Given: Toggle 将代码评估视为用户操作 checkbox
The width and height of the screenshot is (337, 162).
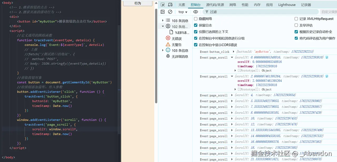Looking at the screenshot, I should (x=296, y=38).
